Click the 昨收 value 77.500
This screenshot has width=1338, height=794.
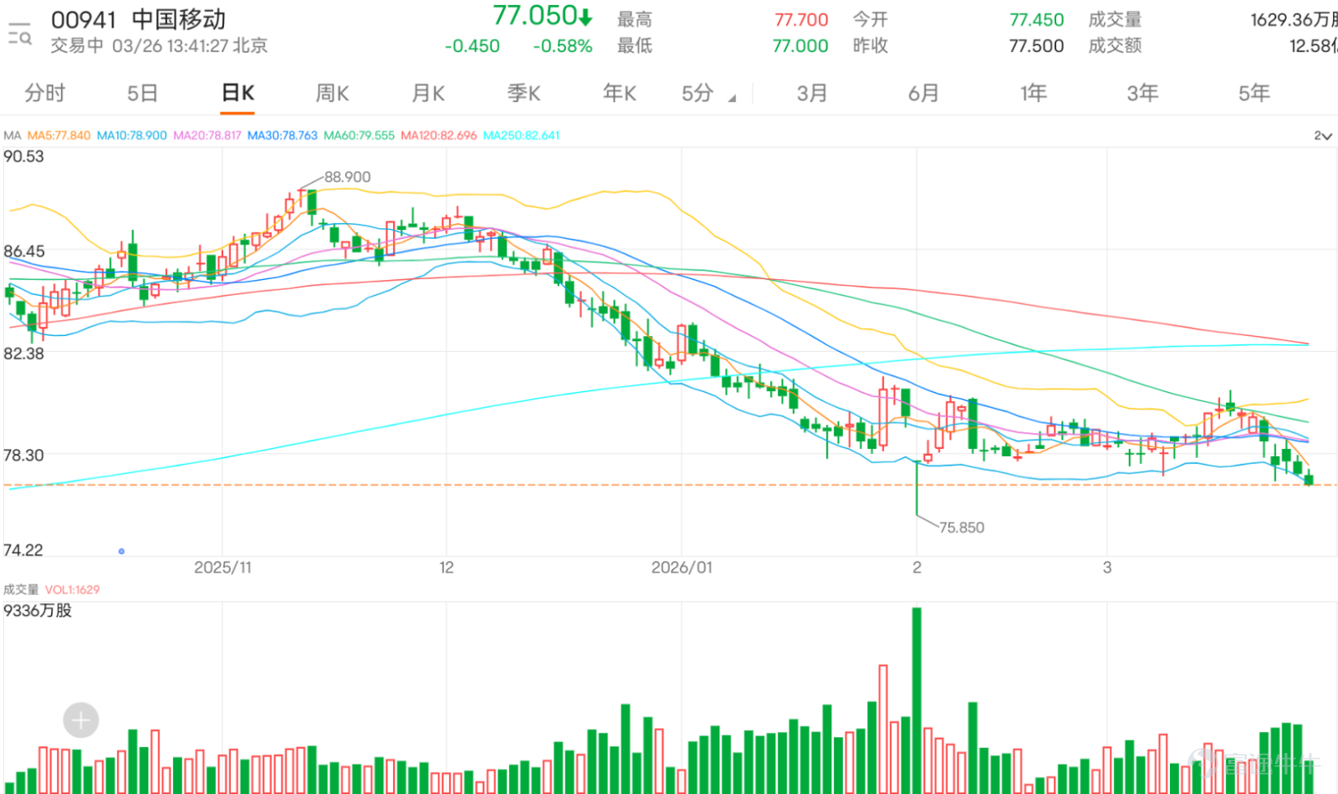click(1036, 46)
